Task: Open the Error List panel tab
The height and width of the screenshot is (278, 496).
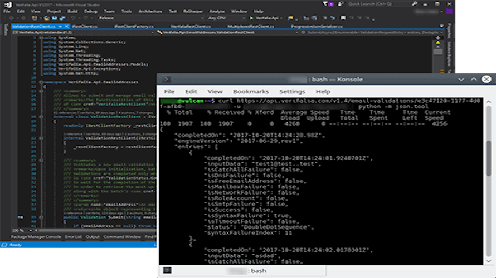Action: pos(73,237)
